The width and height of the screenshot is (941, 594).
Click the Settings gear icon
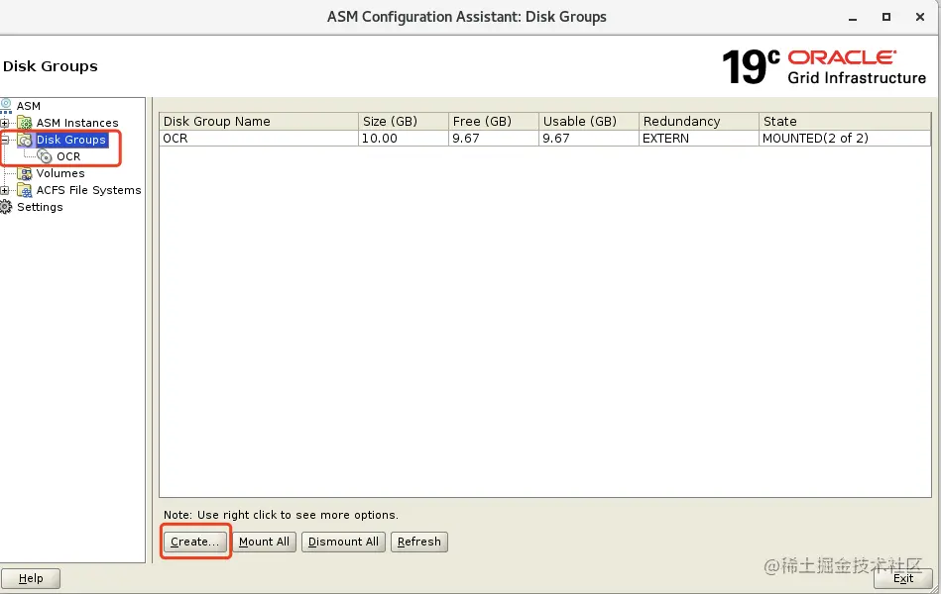coord(6,207)
